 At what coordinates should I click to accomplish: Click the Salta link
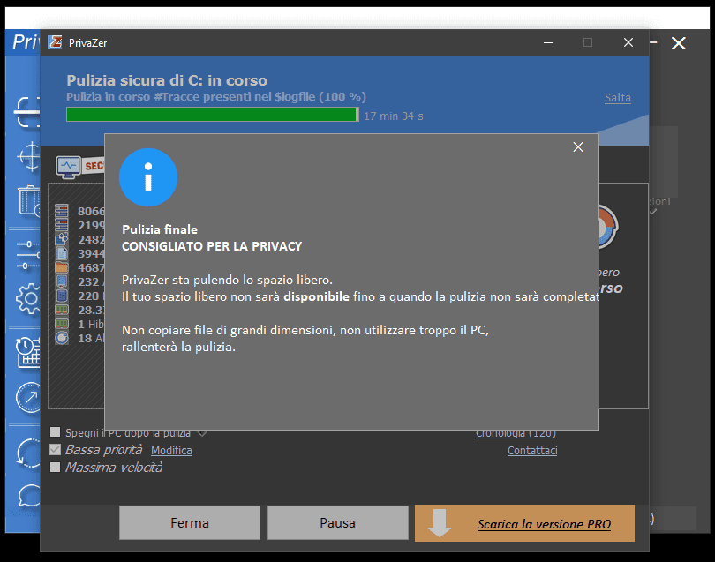pos(617,98)
